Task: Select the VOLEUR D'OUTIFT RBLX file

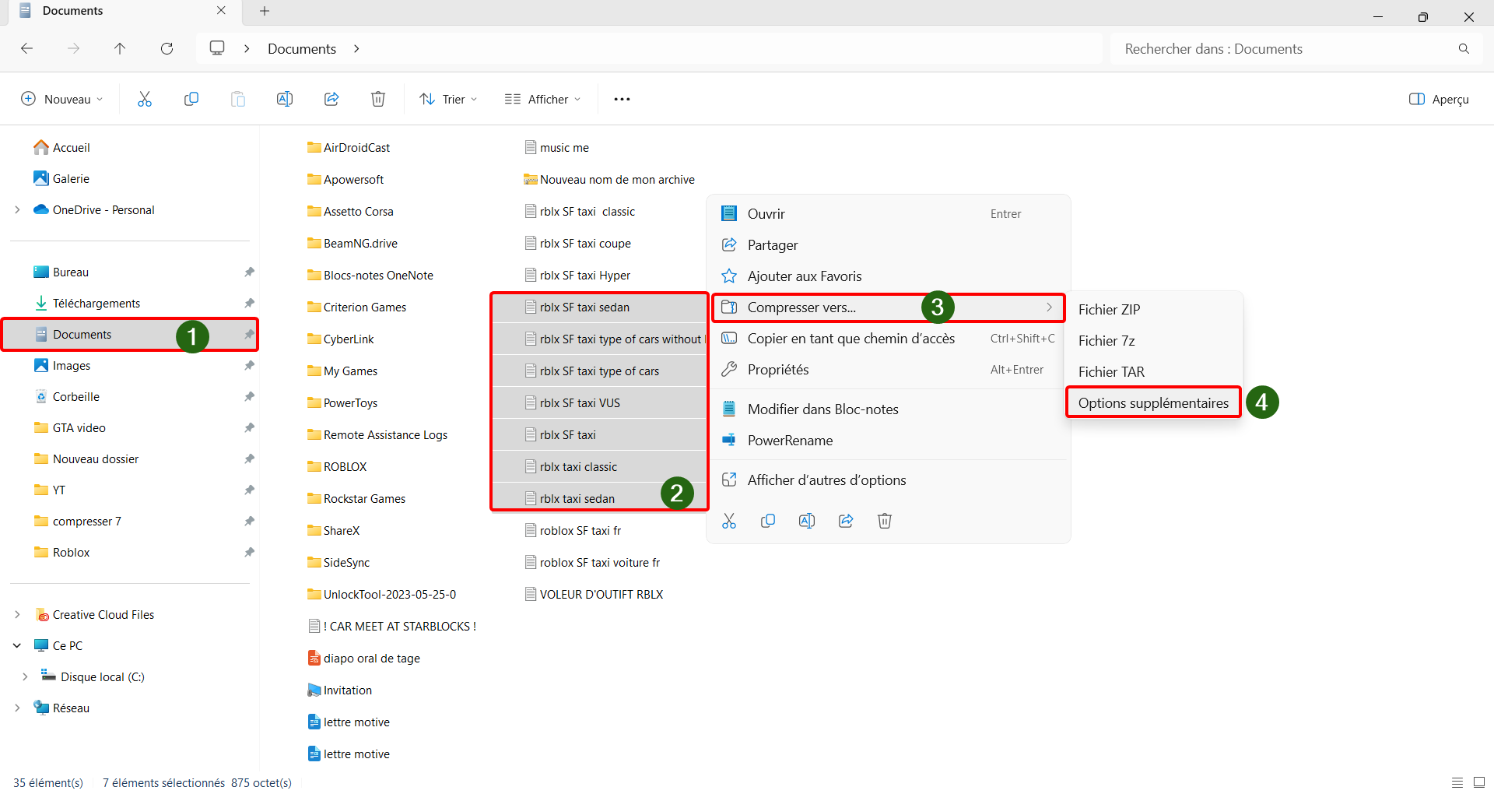Action: coord(594,594)
